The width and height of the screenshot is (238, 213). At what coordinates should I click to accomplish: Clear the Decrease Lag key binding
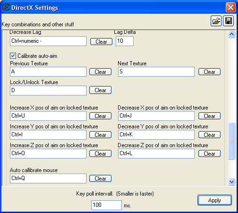(101, 42)
